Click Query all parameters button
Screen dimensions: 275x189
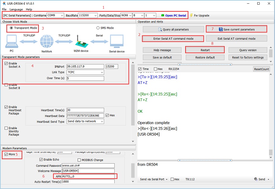tap(173, 29)
